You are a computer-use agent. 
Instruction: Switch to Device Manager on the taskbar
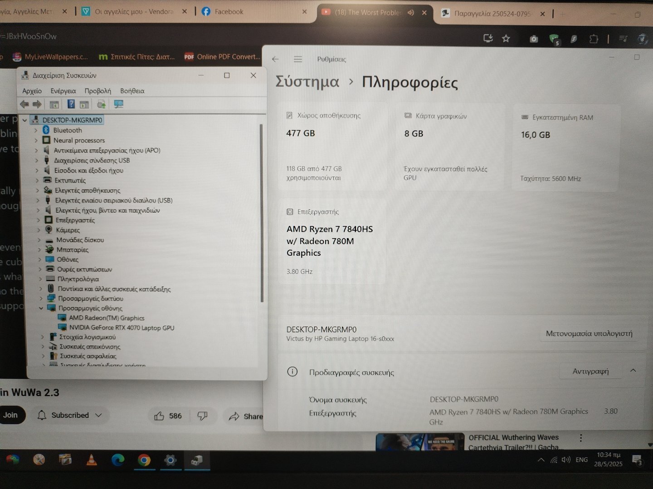pos(196,460)
